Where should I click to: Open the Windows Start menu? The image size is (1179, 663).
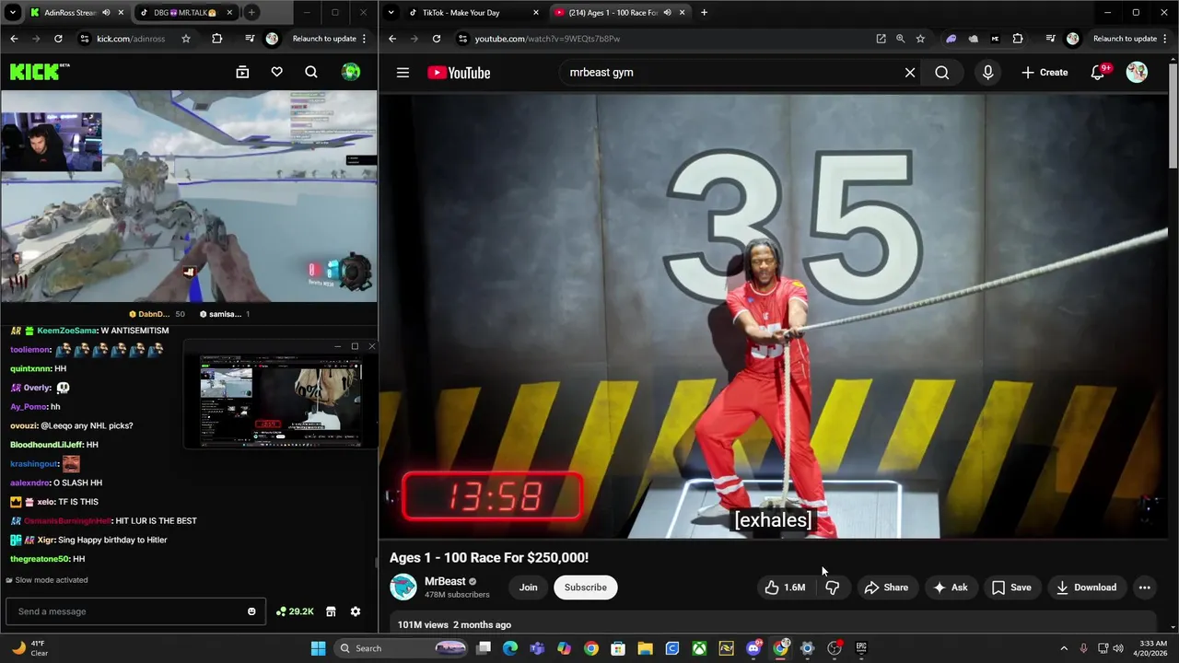318,648
